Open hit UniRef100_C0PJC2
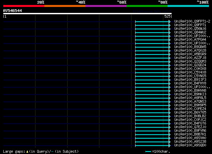 190,120
